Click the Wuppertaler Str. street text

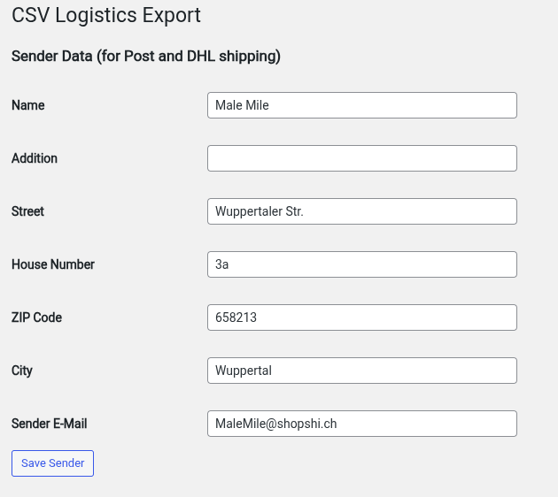[x=259, y=211]
